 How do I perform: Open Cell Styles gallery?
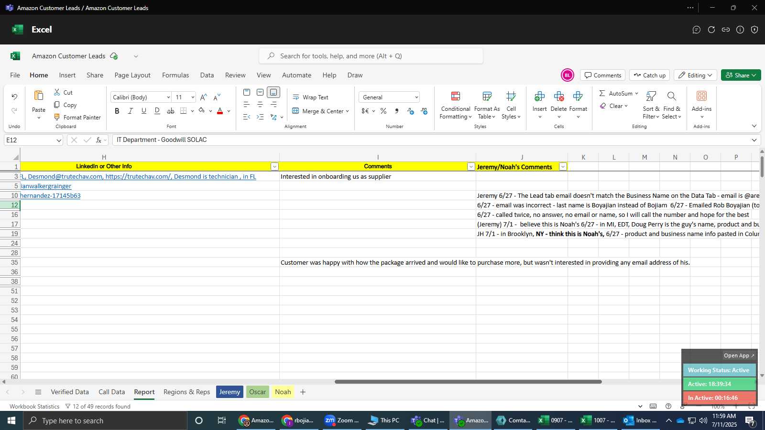coord(511,105)
